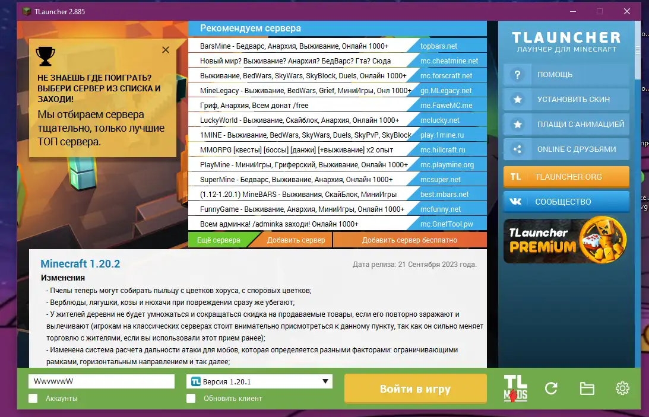Click the question mark icon beside ПОМОЩЬ
This screenshot has height=417, width=649.
tap(517, 75)
